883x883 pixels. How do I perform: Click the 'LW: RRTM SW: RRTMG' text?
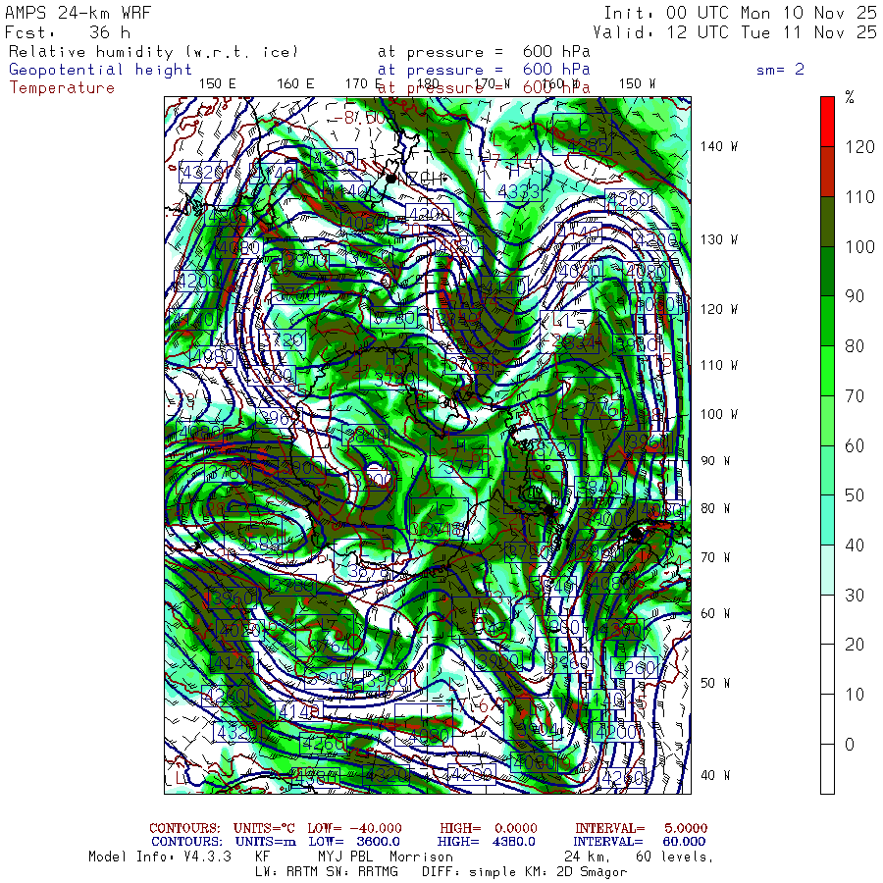pos(327,872)
